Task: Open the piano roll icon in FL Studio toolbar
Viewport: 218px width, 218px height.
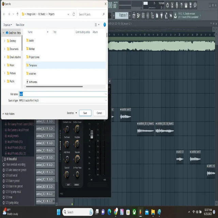Action: tap(139, 15)
